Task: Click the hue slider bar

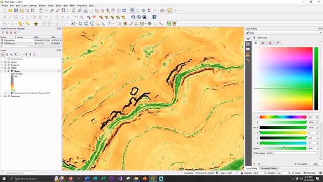Action: coord(283,117)
